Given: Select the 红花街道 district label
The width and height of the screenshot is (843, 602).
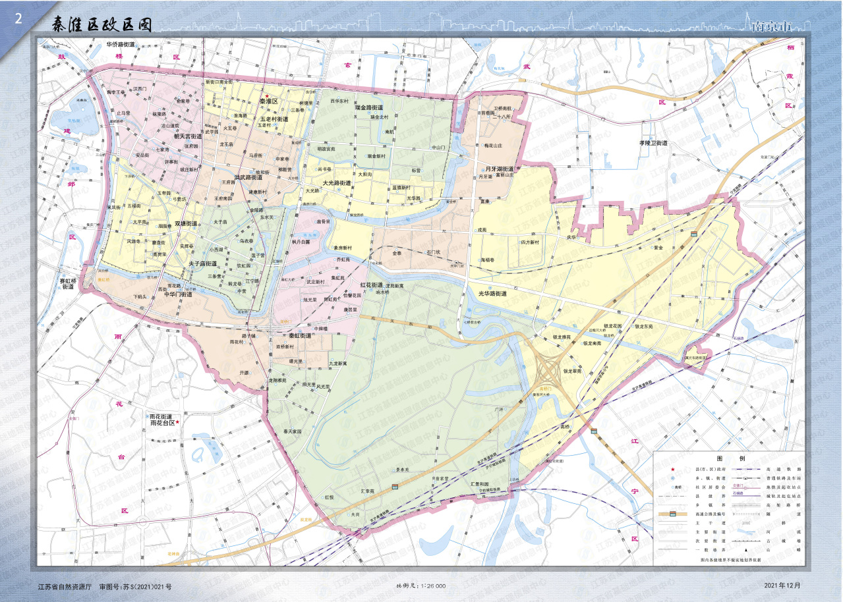Looking at the screenshot, I should (371, 285).
